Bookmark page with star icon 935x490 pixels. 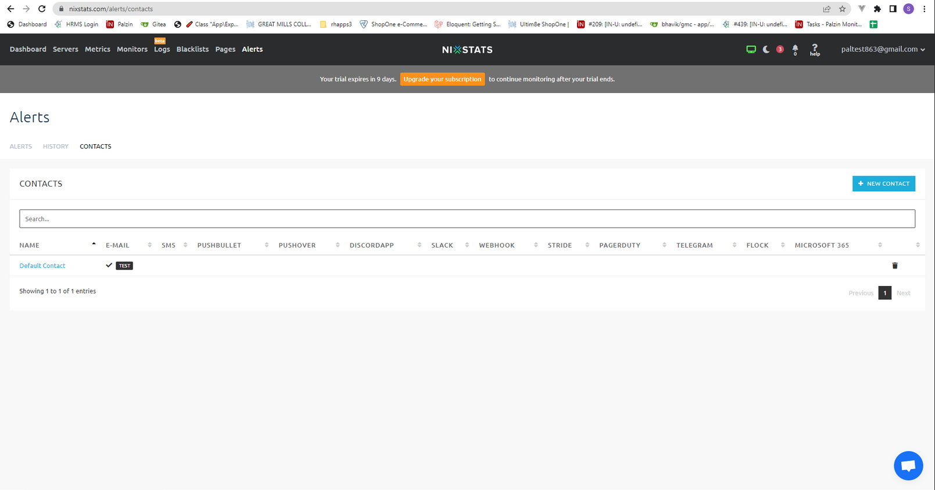pyautogui.click(x=842, y=9)
